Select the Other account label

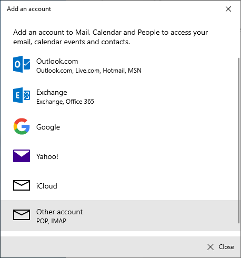[59, 212]
